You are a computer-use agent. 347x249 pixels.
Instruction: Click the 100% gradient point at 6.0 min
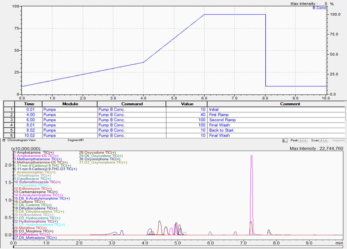tap(204, 15)
